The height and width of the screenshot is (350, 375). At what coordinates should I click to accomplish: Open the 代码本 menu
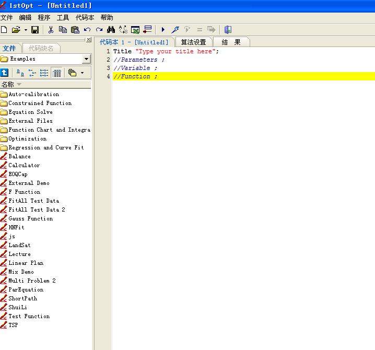coord(85,17)
